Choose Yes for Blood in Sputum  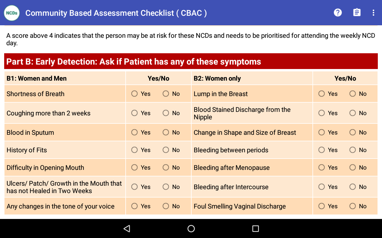(135, 132)
